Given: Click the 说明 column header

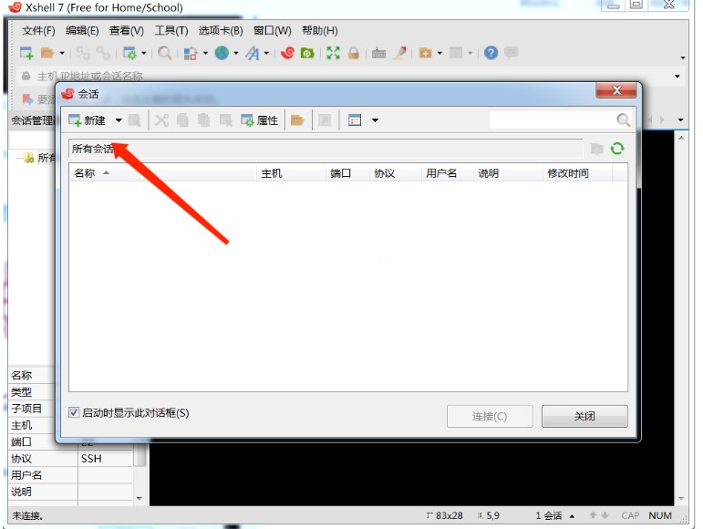Looking at the screenshot, I should [x=508, y=173].
